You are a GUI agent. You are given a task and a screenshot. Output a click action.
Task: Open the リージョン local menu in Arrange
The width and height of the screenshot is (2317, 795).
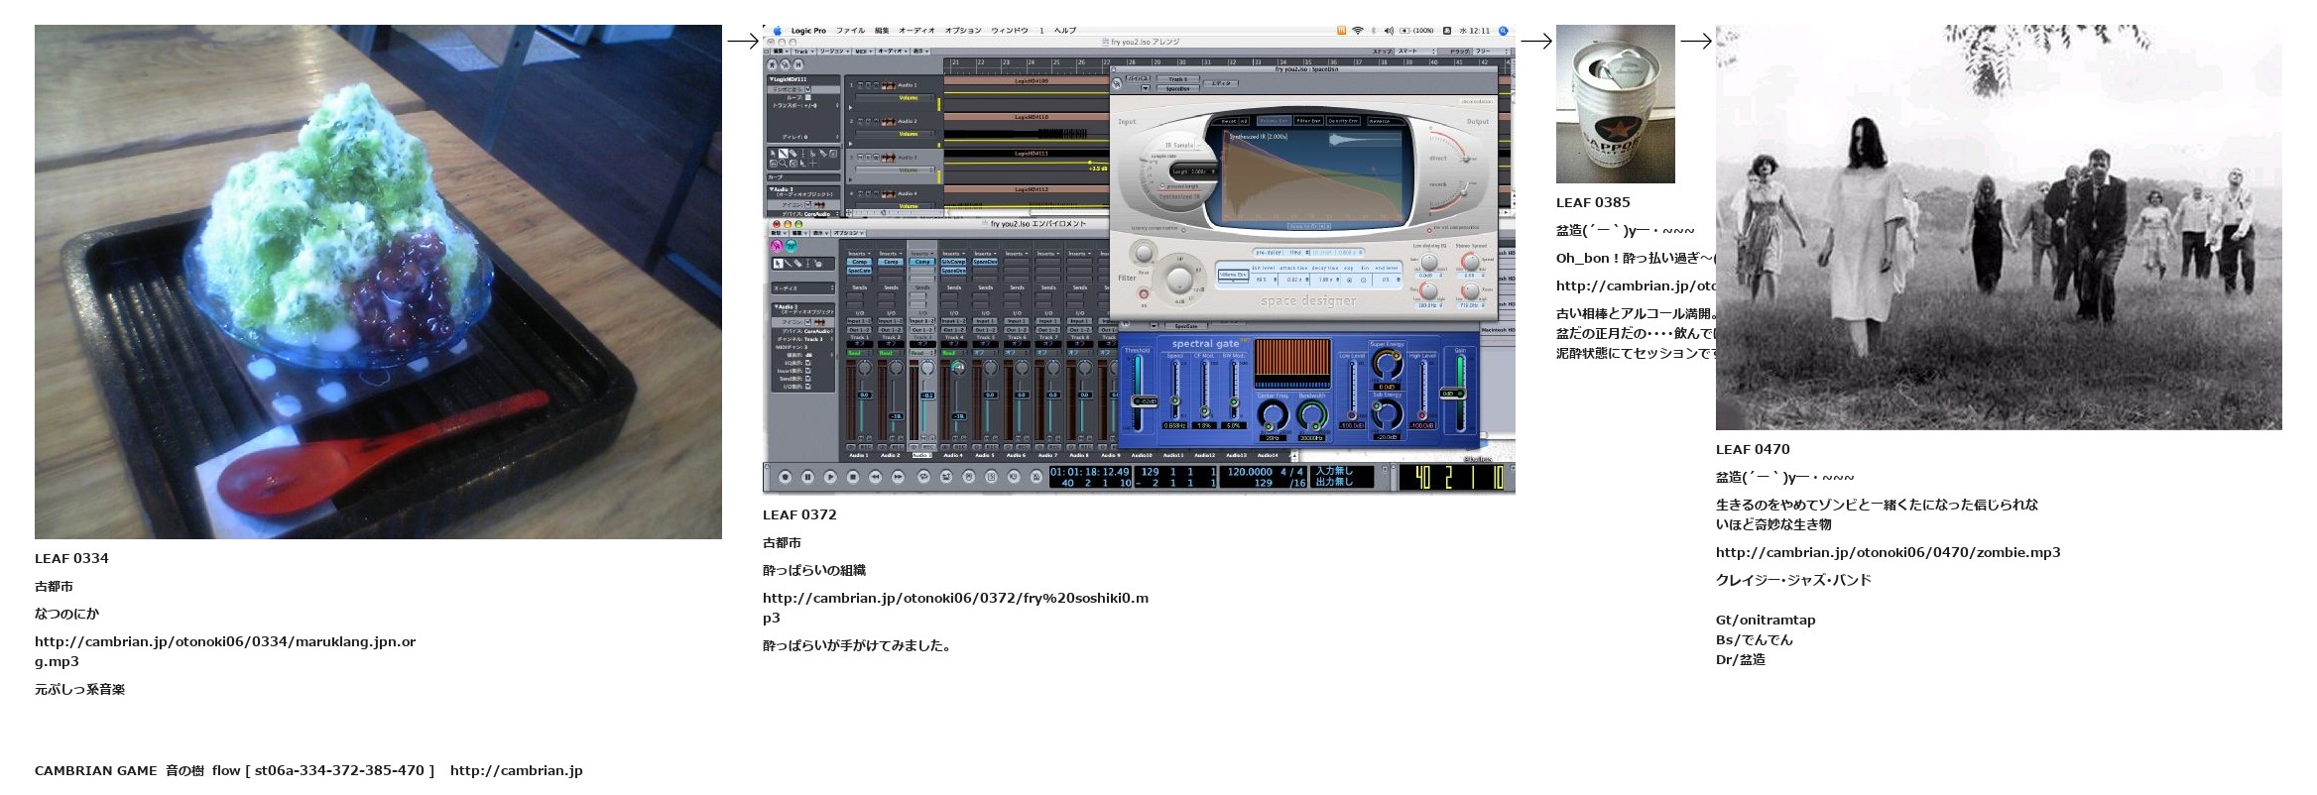[x=834, y=52]
